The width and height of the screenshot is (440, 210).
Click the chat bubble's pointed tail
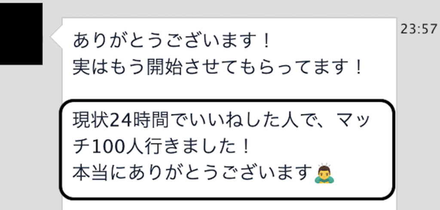pyautogui.click(x=56, y=37)
